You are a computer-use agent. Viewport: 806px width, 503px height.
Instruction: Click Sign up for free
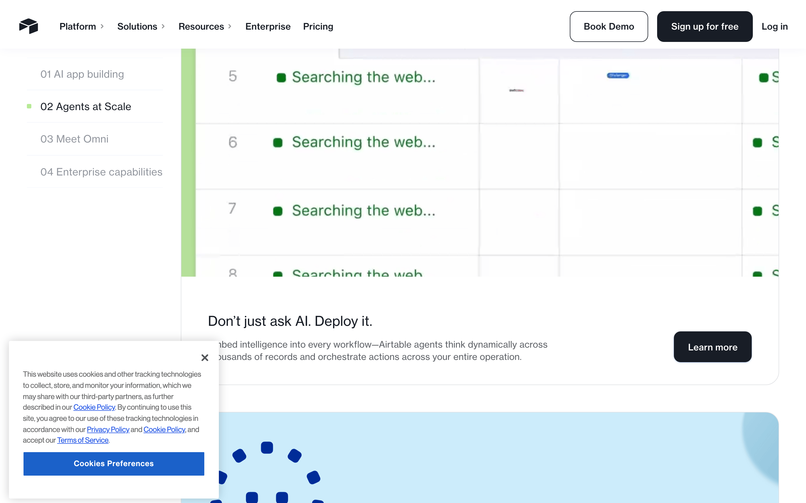click(705, 27)
